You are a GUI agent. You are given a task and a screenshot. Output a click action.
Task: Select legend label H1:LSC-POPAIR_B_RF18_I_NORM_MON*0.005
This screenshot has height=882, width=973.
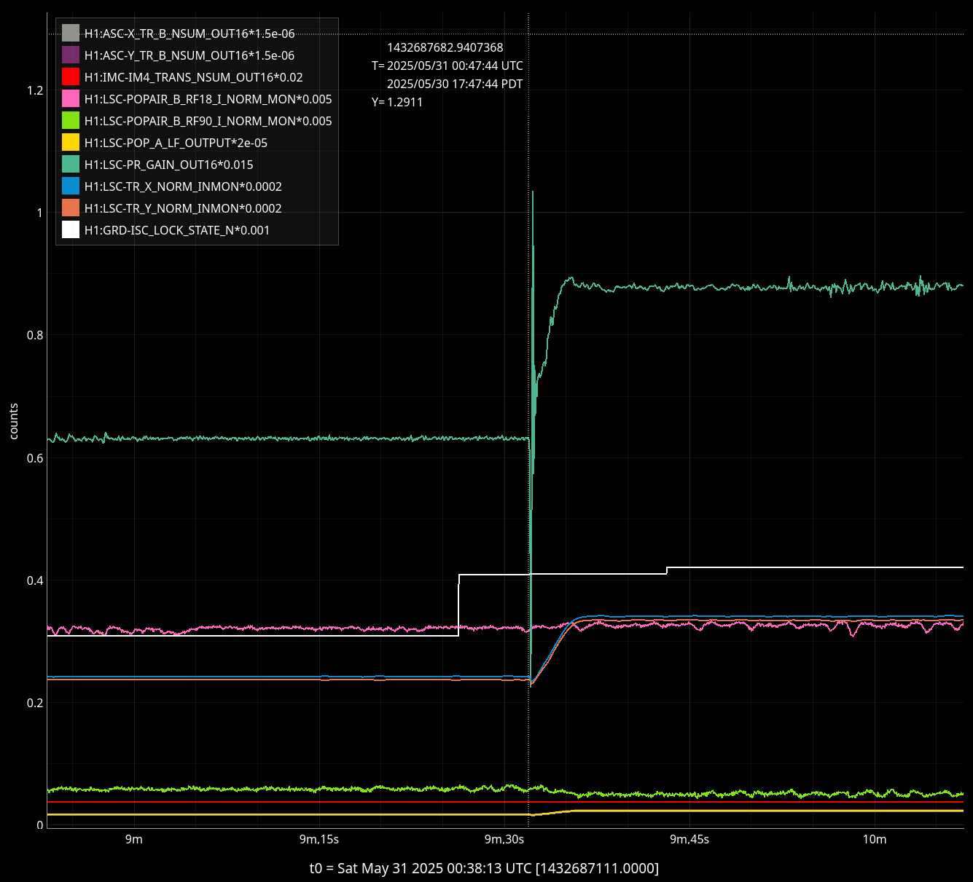click(208, 99)
